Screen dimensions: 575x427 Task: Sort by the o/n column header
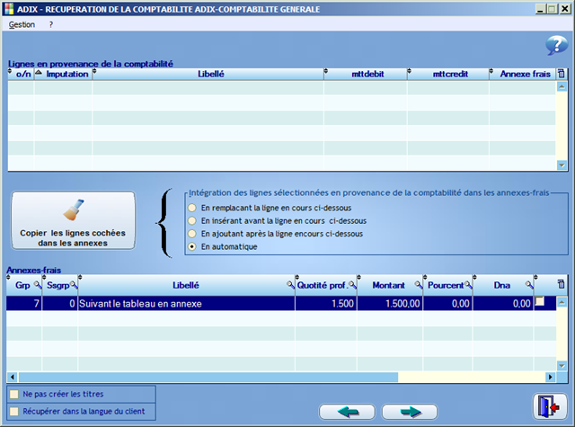tap(21, 74)
